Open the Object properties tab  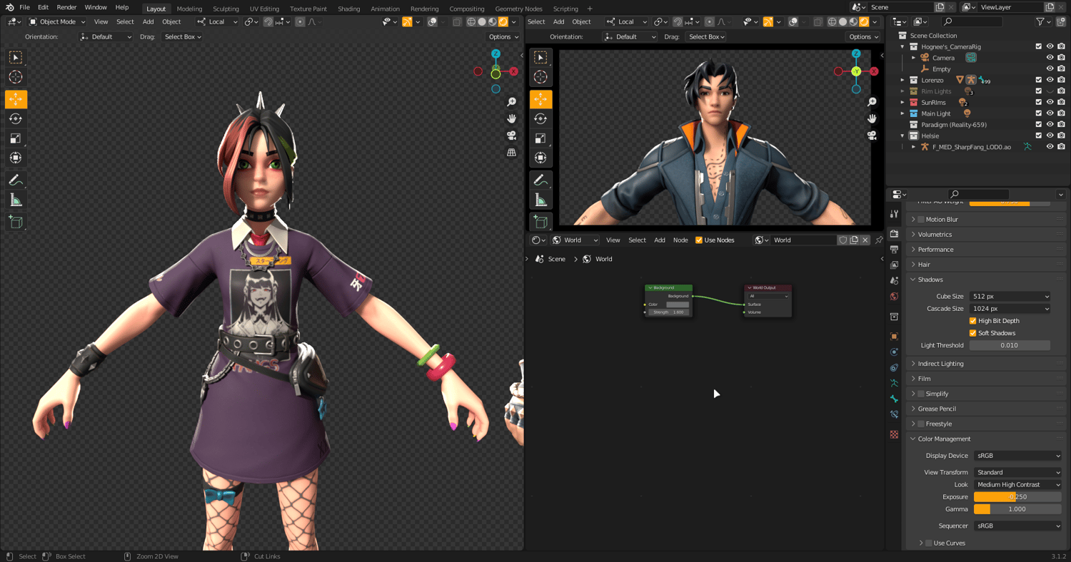click(x=895, y=336)
